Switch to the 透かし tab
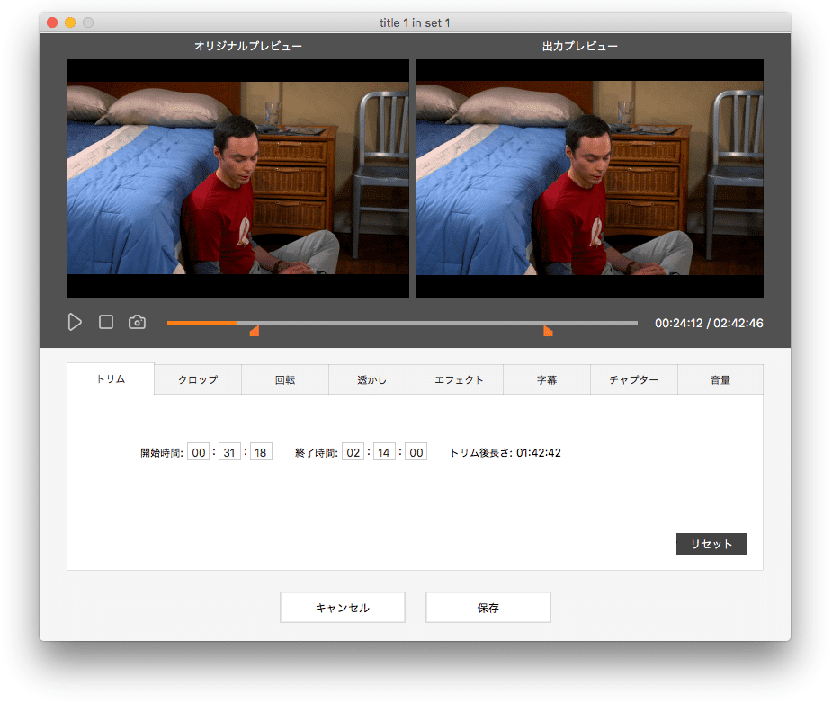This screenshot has width=832, height=703. pyautogui.click(x=372, y=379)
